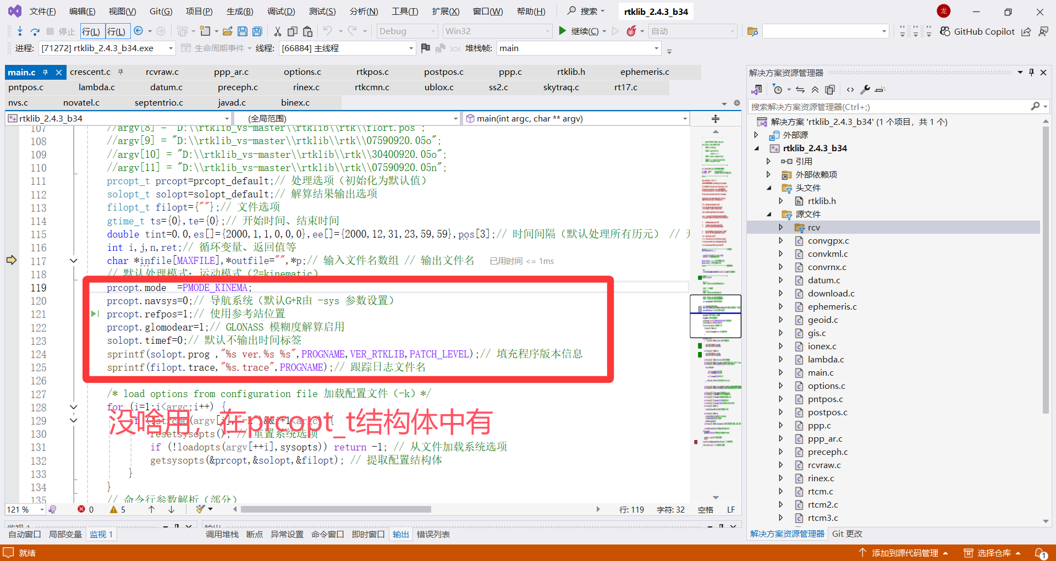Toggle the pin on the main.c tab
The width and height of the screenshot is (1056, 561).
[46, 72]
